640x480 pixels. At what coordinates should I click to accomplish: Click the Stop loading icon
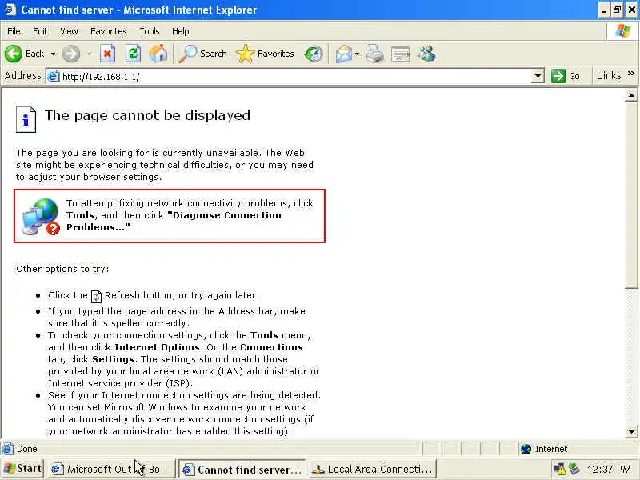pos(107,54)
